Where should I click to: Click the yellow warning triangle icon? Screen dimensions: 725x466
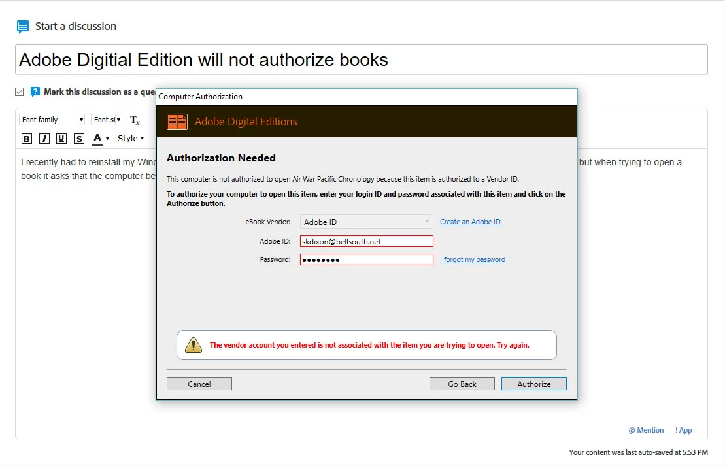[x=194, y=345]
